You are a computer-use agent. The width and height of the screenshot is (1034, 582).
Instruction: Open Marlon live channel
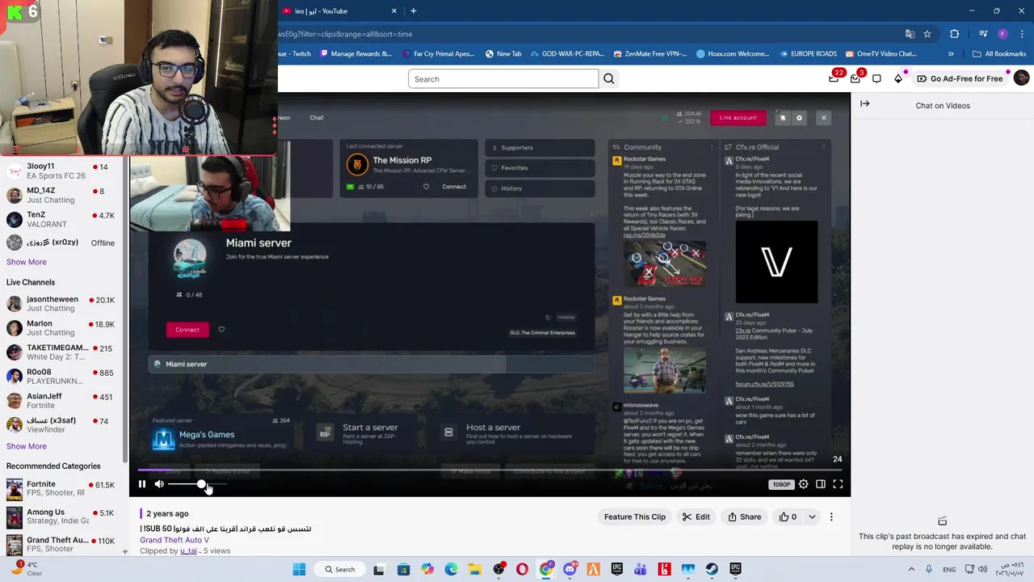coord(61,328)
